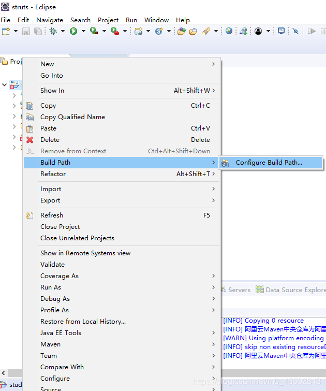The image size is (326, 391).
Task: Choose Close Unrelated Projects
Action: [x=122, y=238]
